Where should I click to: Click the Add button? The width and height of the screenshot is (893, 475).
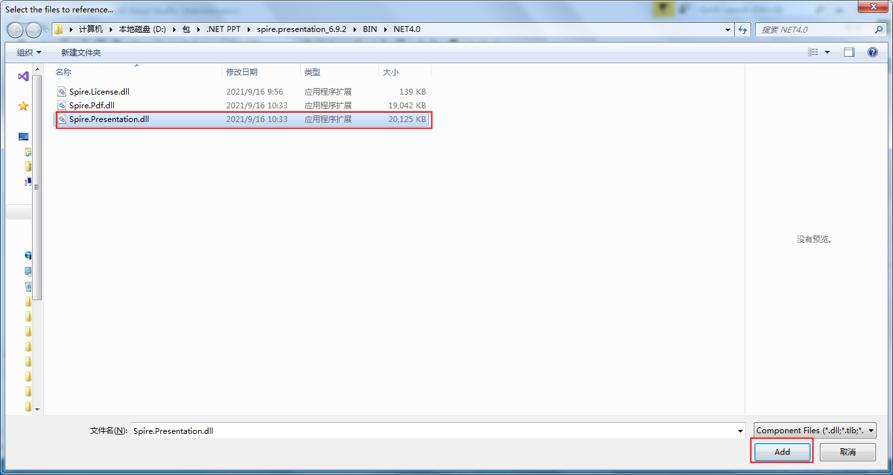pyautogui.click(x=782, y=452)
